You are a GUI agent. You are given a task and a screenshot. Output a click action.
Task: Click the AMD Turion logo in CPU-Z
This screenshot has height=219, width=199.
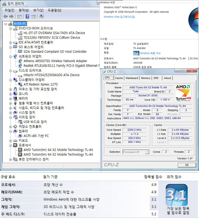click(183, 93)
